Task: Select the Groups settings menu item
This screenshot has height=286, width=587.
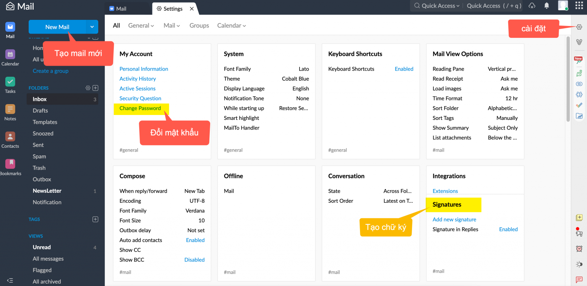Action: 199,26
